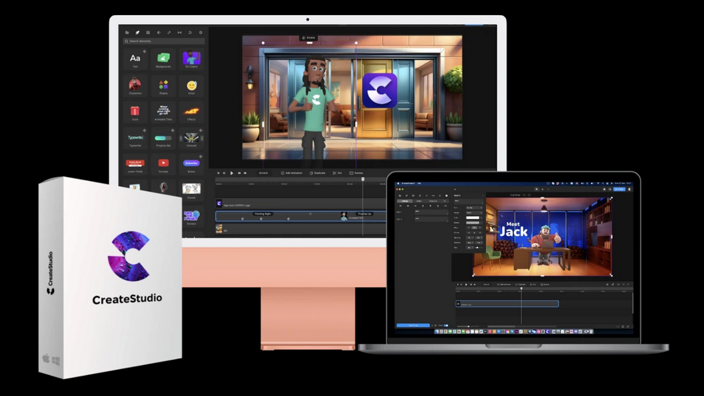Viewport: 704px width, 396px height.
Task: Select the Typewriter element card
Action: [135, 138]
